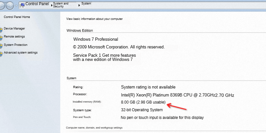The height and width of the screenshot is (133, 266).
Task: Click the 'Rating:' label
Action: tap(78, 87)
